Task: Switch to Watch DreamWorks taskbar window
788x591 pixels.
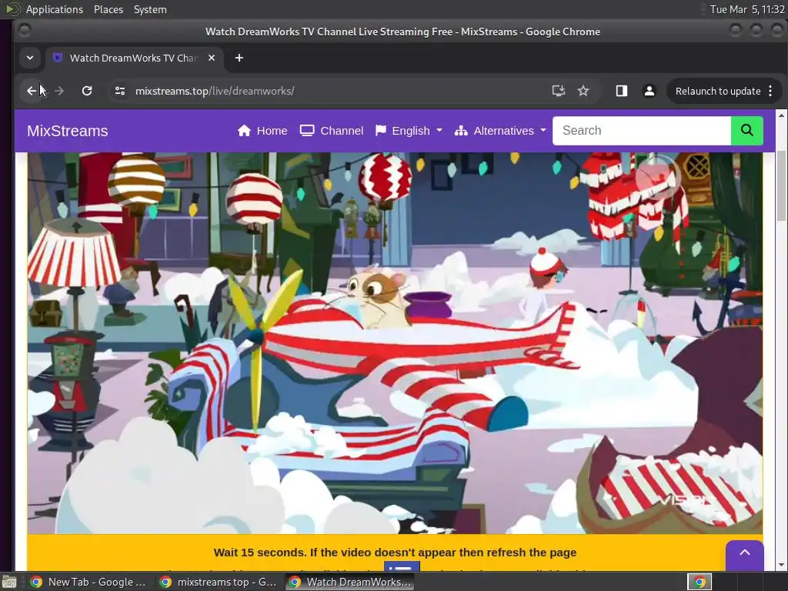Action: point(350,582)
